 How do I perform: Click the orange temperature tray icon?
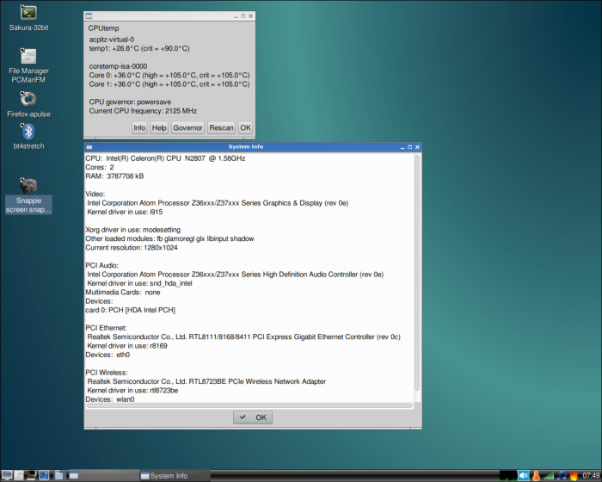pos(537,476)
